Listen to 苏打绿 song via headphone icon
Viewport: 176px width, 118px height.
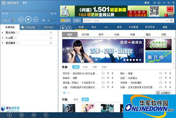[x=103, y=73]
